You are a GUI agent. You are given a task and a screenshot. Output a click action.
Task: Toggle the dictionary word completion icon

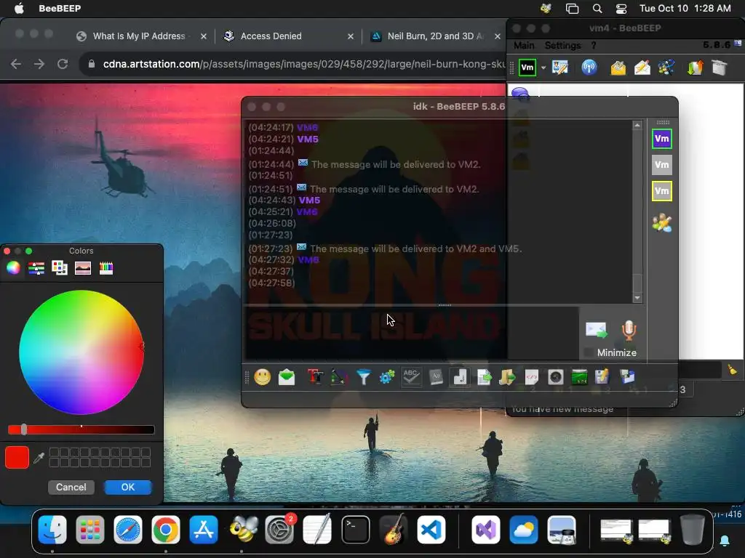(x=436, y=377)
